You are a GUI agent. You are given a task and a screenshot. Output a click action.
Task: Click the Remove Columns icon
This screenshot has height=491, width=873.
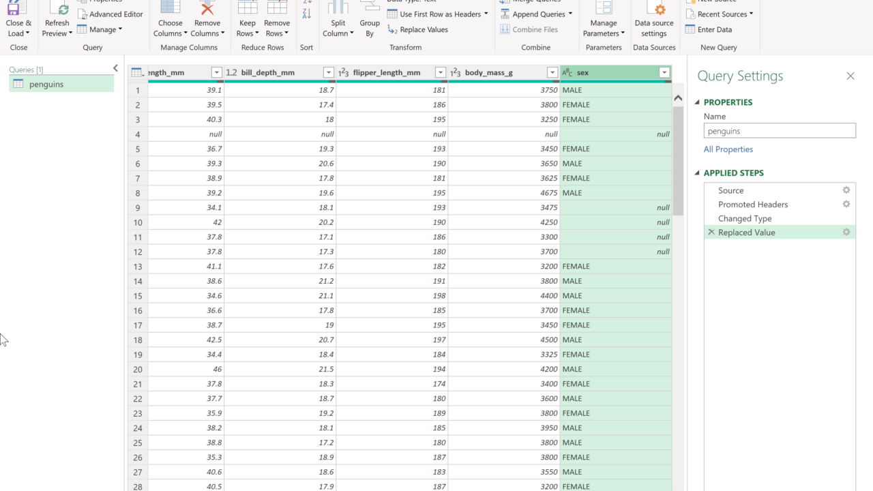[207, 8]
